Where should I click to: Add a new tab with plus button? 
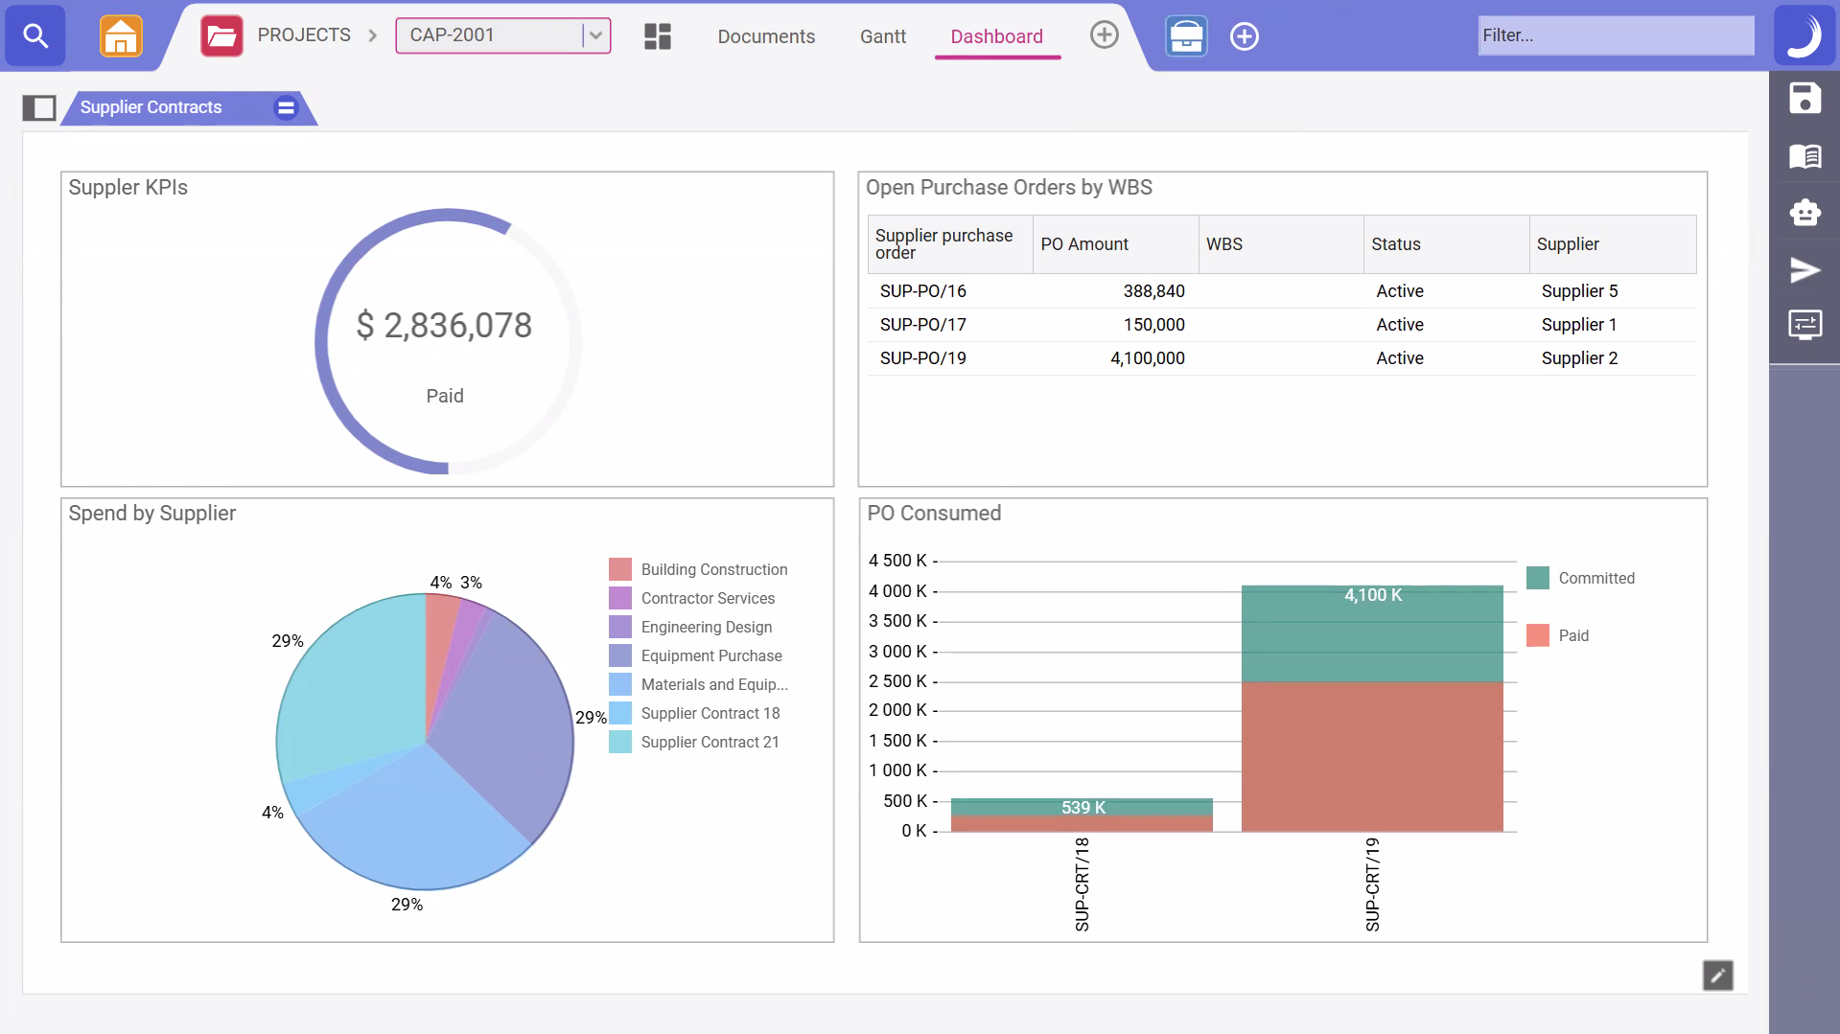tap(1105, 35)
